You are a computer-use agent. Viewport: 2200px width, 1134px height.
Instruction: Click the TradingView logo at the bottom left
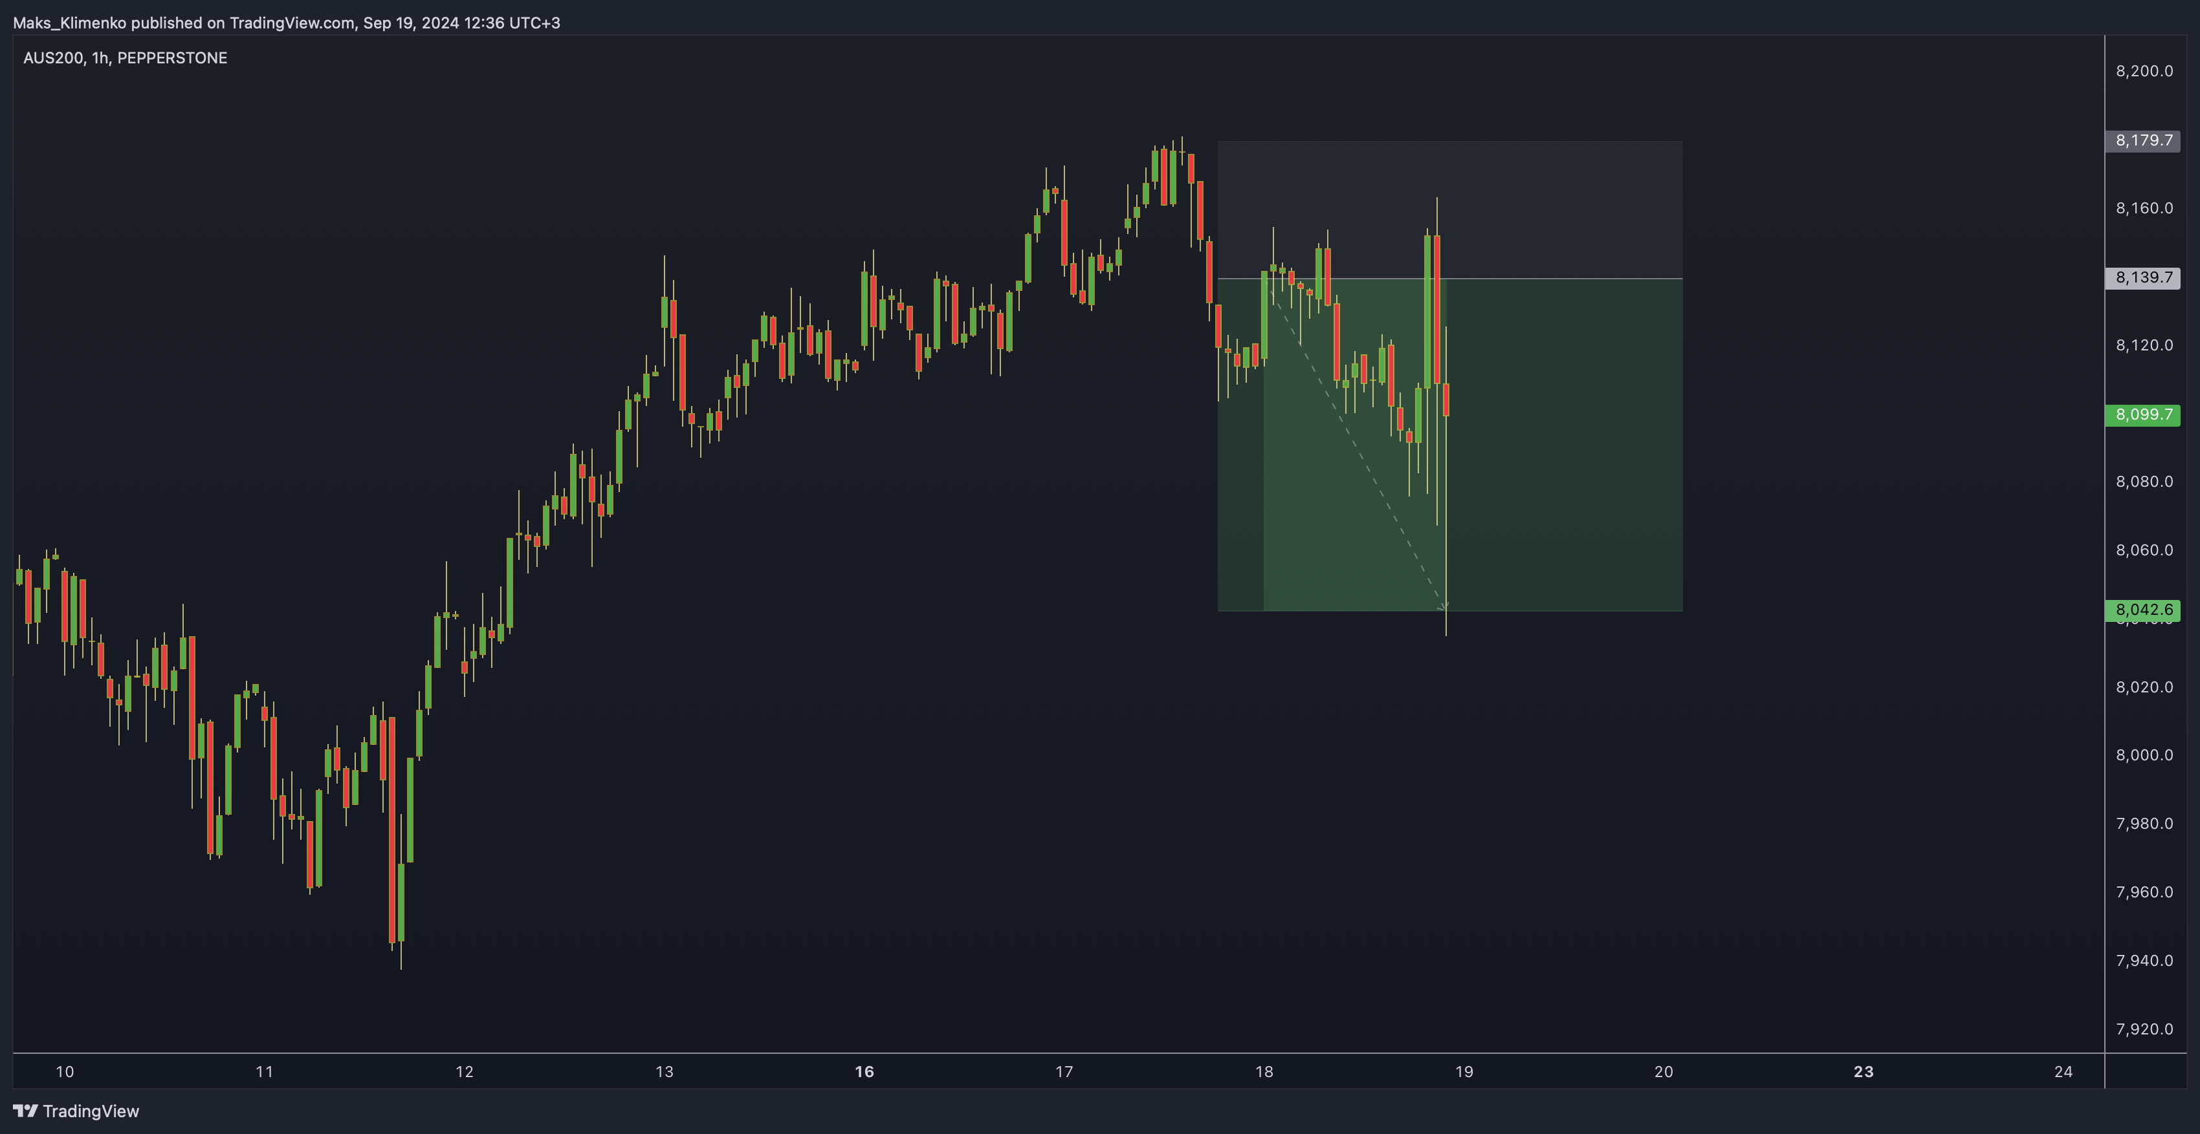pyautogui.click(x=76, y=1110)
